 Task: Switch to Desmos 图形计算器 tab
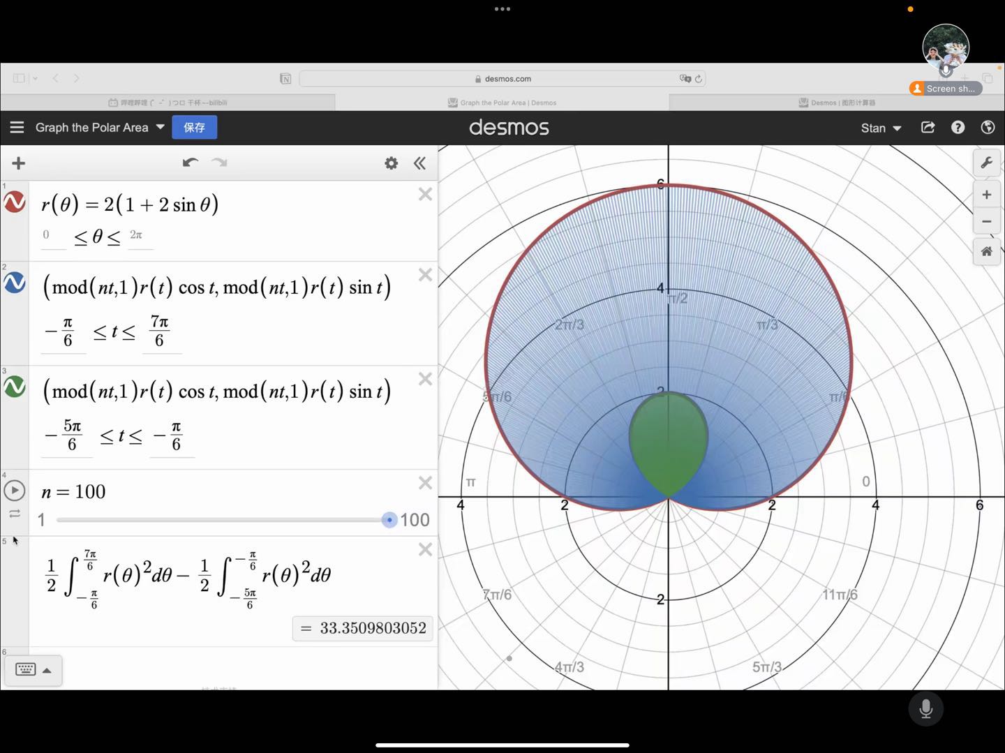point(837,103)
